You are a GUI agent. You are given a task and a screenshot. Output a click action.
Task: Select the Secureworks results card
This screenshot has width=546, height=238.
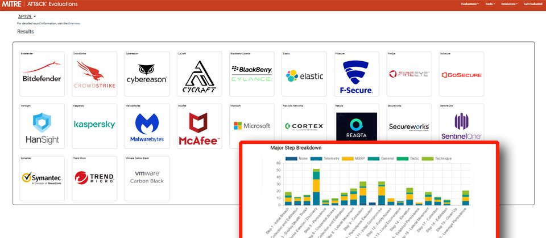pyautogui.click(x=409, y=122)
